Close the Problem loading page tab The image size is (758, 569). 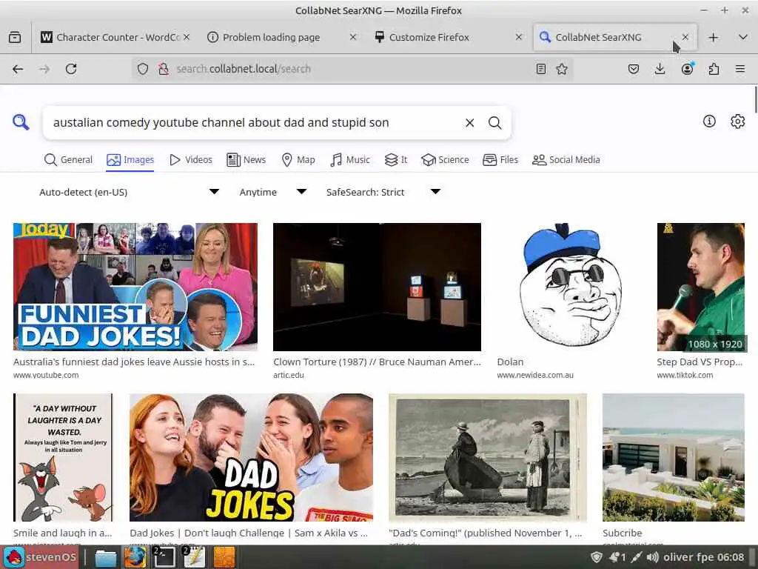353,37
